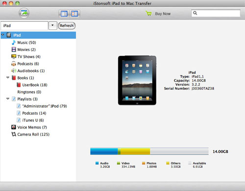Image resolution: width=245 pixels, height=191 pixels.
Task: Open iTunes U (6) playlist
Action: [x=33, y=120]
